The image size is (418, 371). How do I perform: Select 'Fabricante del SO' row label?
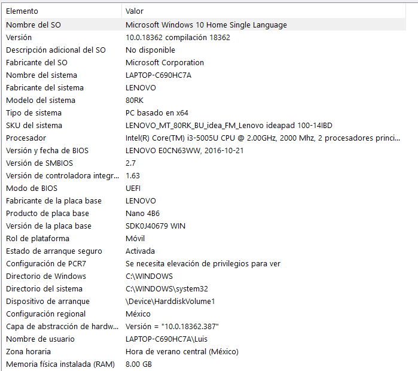tap(36, 62)
